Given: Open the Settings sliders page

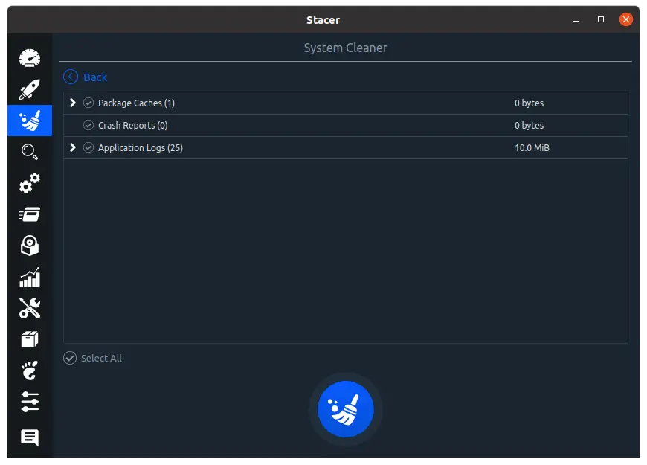Looking at the screenshot, I should pyautogui.click(x=30, y=402).
